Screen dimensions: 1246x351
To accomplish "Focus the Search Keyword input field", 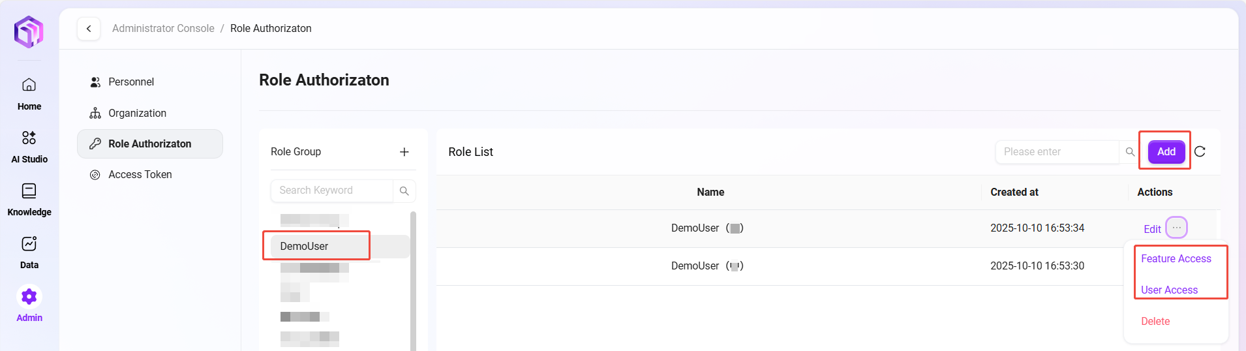I will [x=331, y=191].
